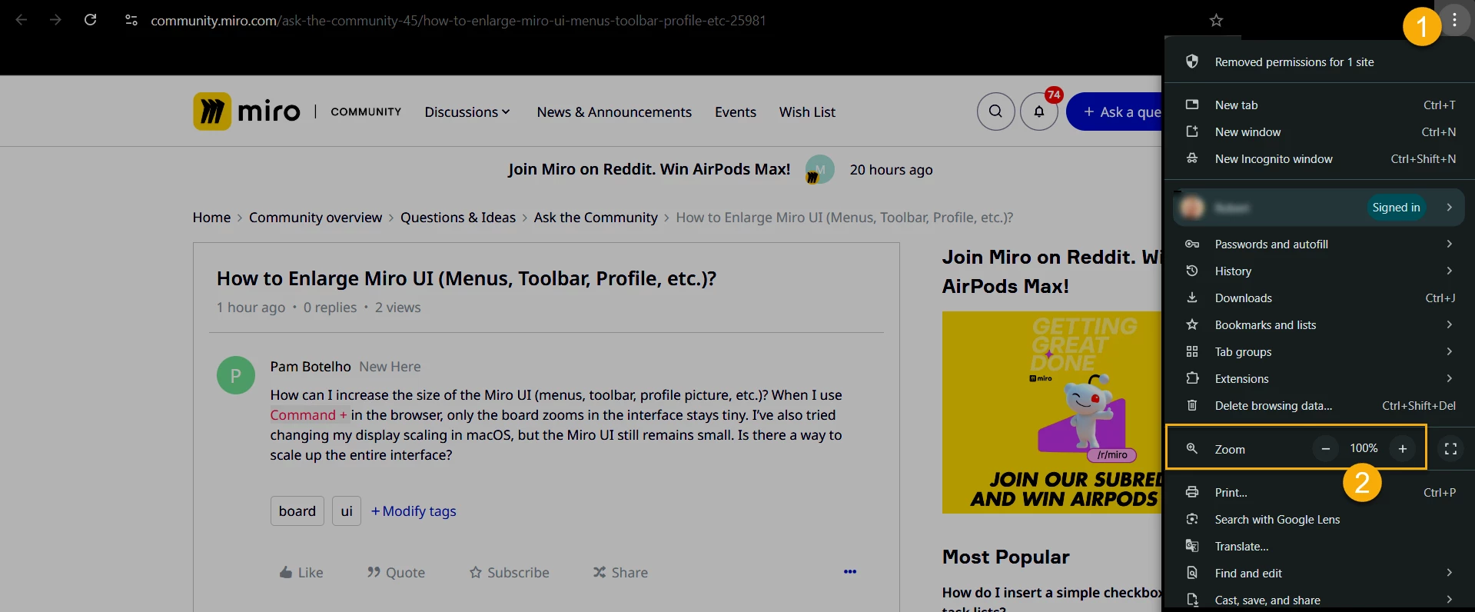
Task: Click the Delete browsing data trash icon
Action: 1192,405
